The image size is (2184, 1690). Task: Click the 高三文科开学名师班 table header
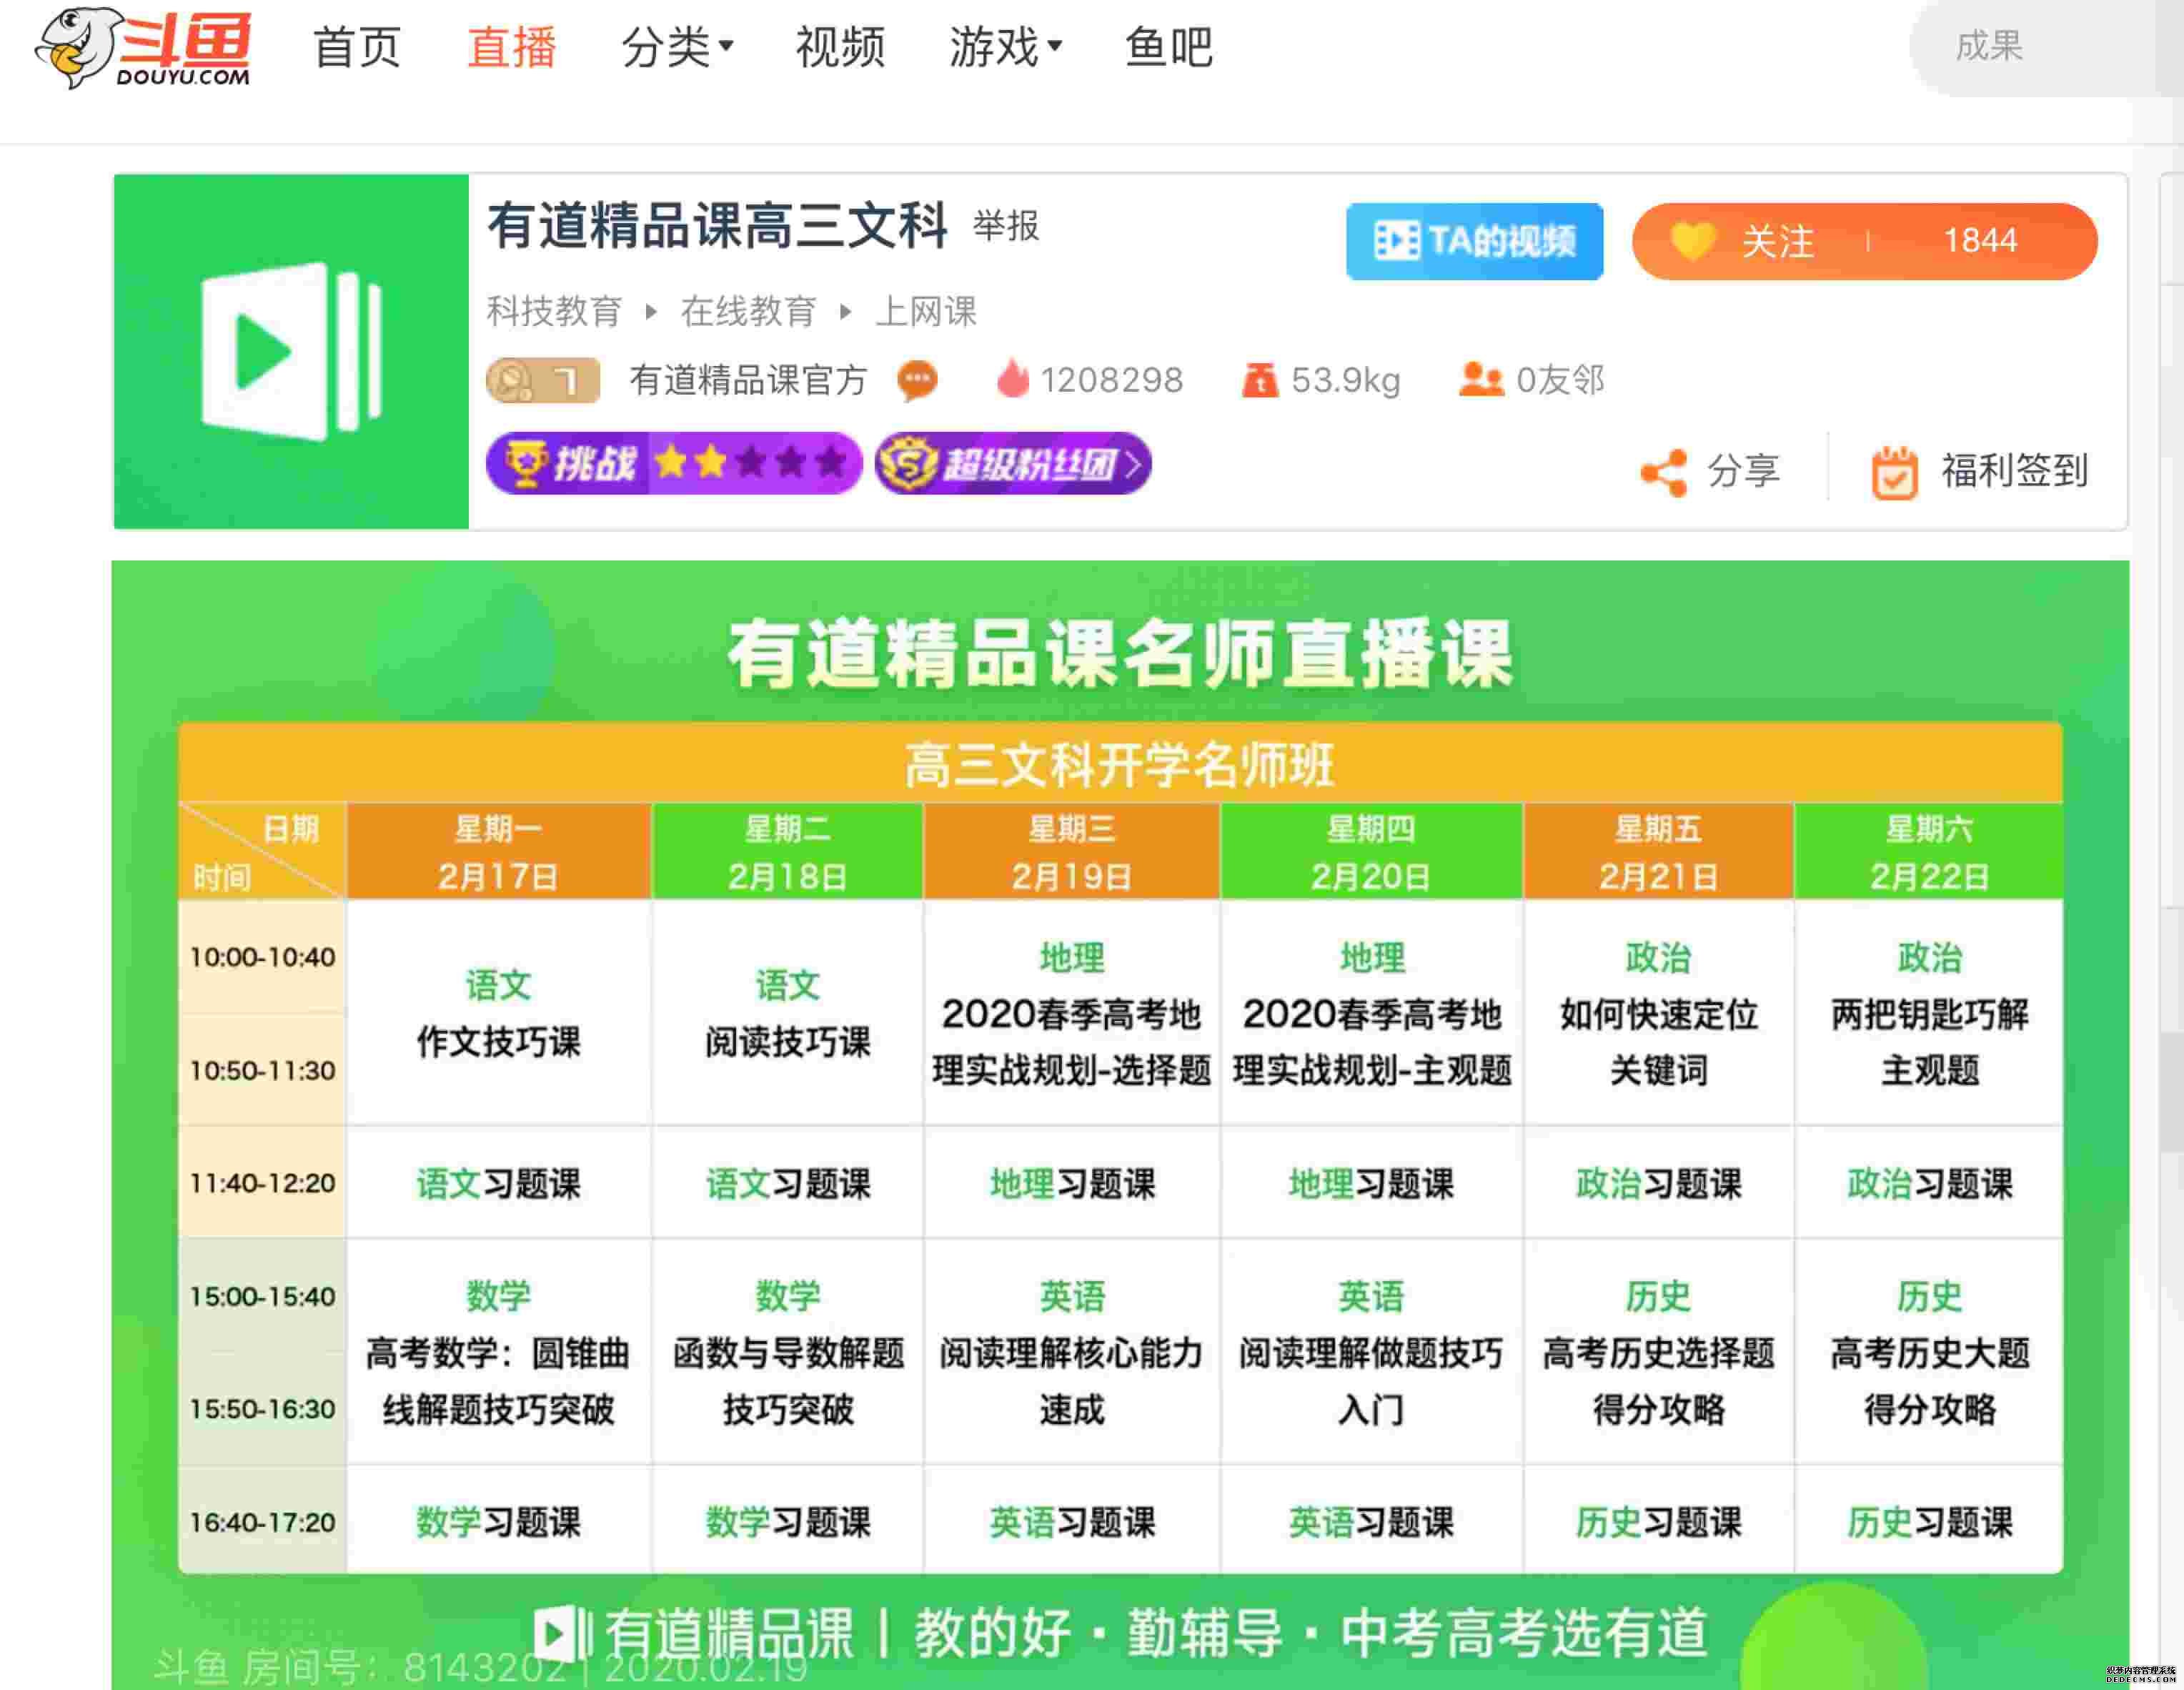tap(1120, 764)
